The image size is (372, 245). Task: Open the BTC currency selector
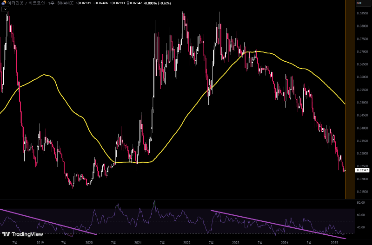[x=359, y=3]
